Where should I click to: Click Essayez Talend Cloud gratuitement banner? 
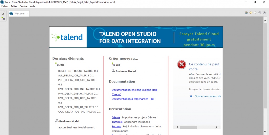click(199, 39)
